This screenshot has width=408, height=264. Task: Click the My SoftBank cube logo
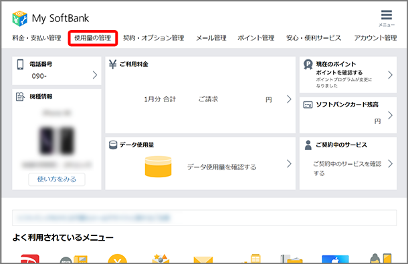coord(20,19)
